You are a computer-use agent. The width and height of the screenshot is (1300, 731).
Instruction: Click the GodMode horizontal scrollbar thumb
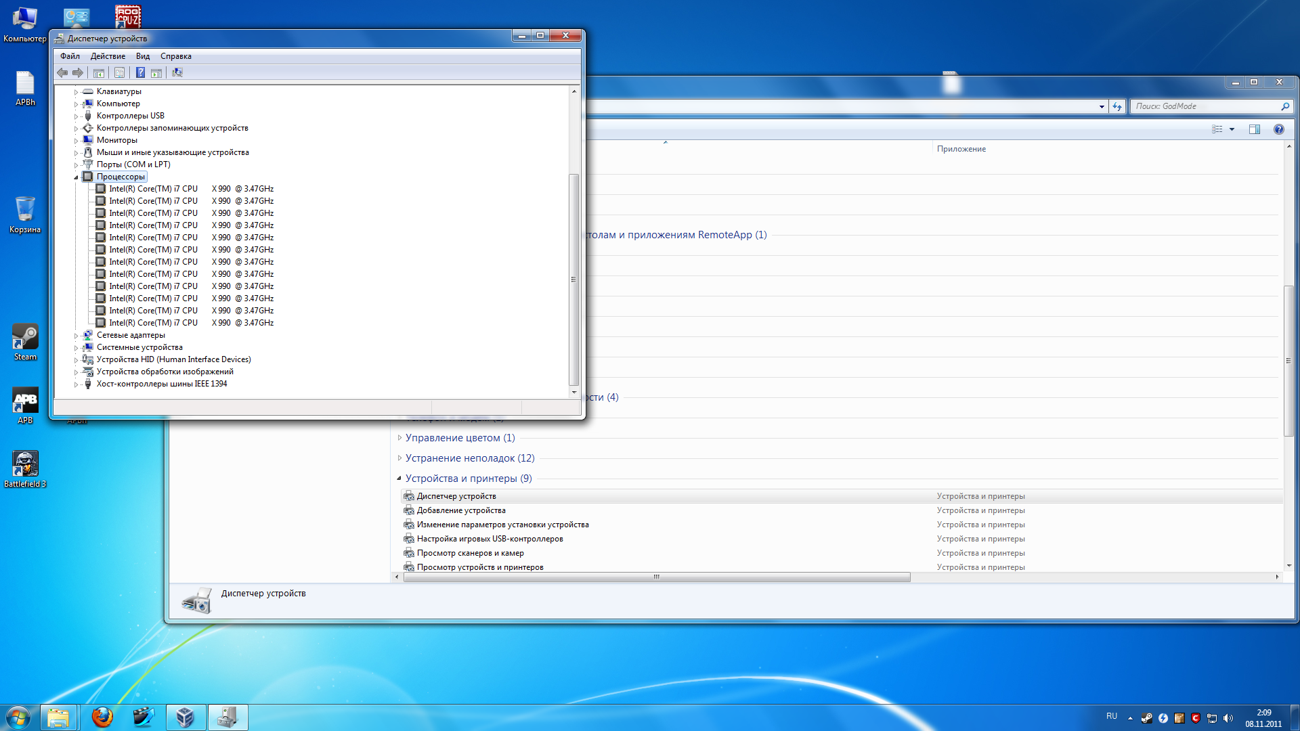coord(657,577)
